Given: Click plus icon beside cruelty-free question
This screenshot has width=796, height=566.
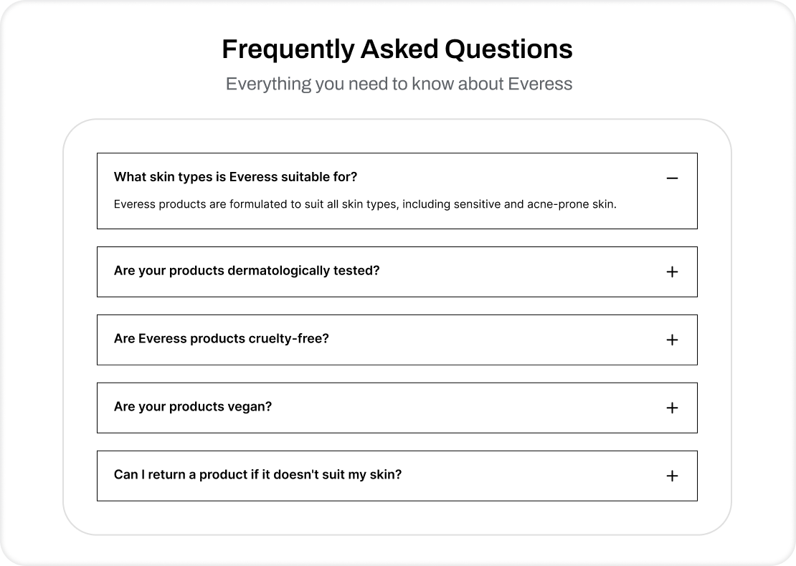Looking at the screenshot, I should (672, 340).
